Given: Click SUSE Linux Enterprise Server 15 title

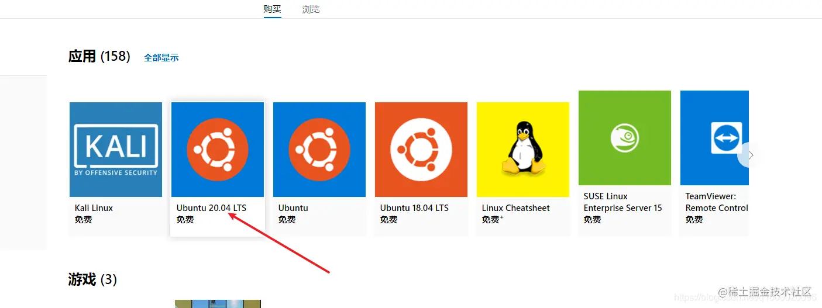Looking at the screenshot, I should click(623, 202).
